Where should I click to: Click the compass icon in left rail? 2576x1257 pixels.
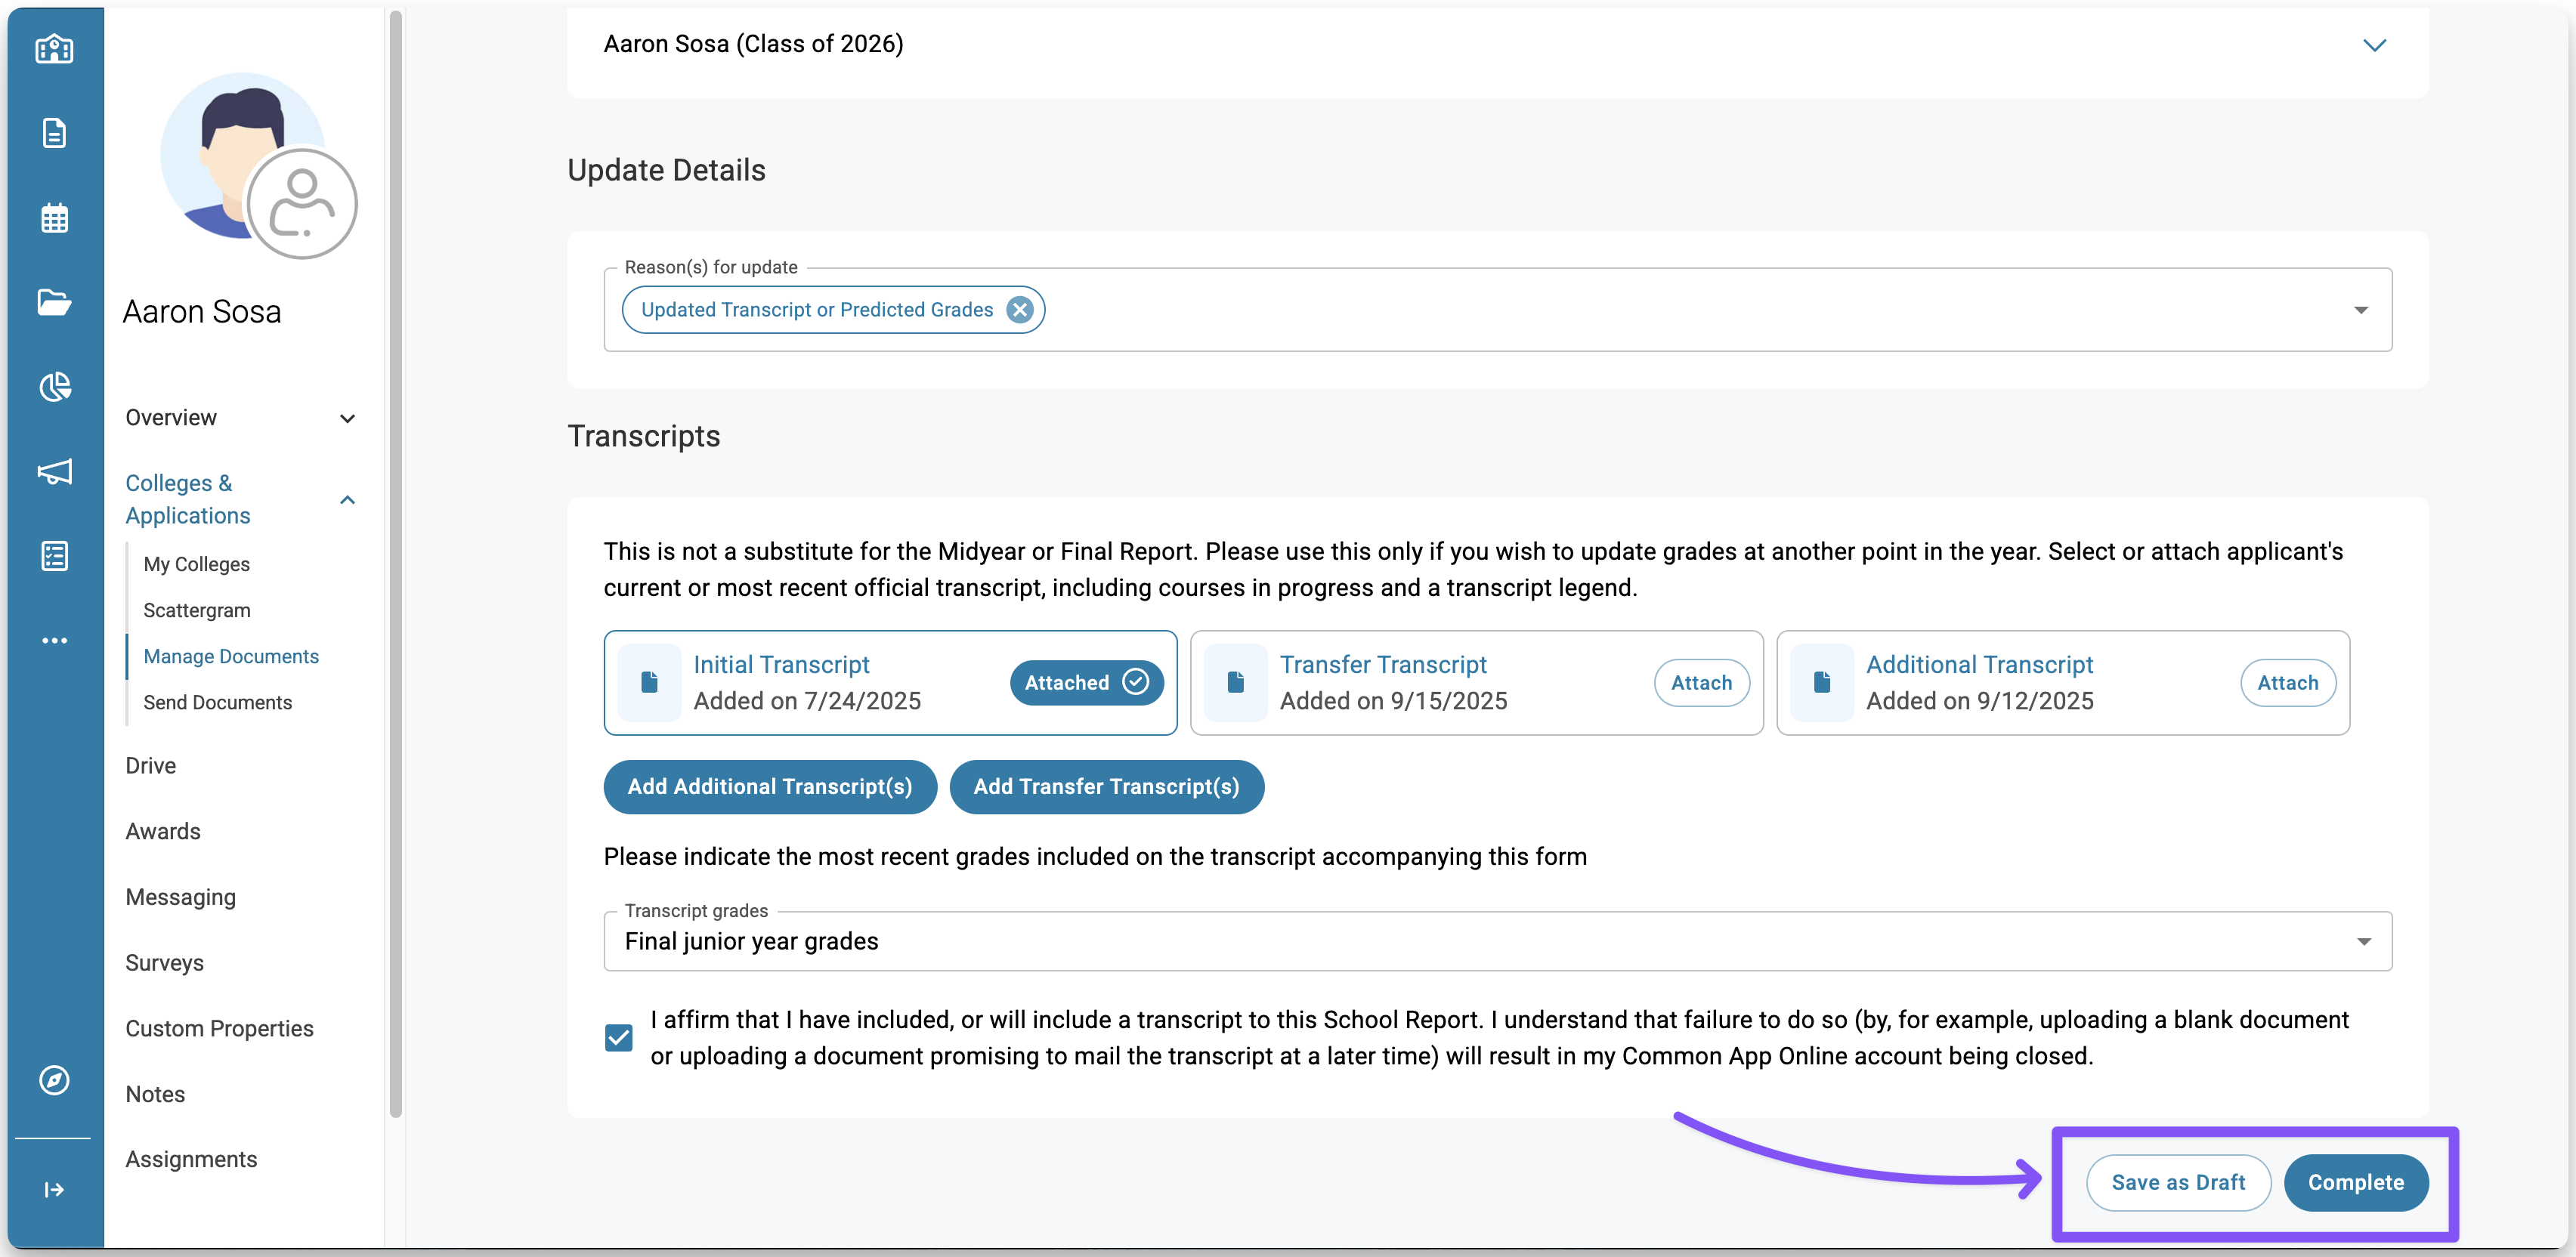(54, 1080)
